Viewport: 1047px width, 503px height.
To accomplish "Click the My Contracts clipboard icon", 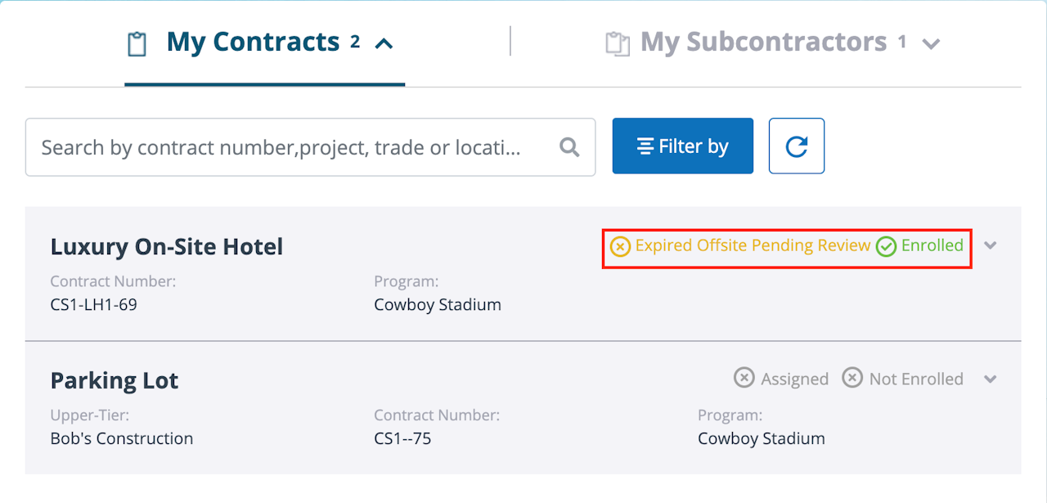I will [137, 44].
